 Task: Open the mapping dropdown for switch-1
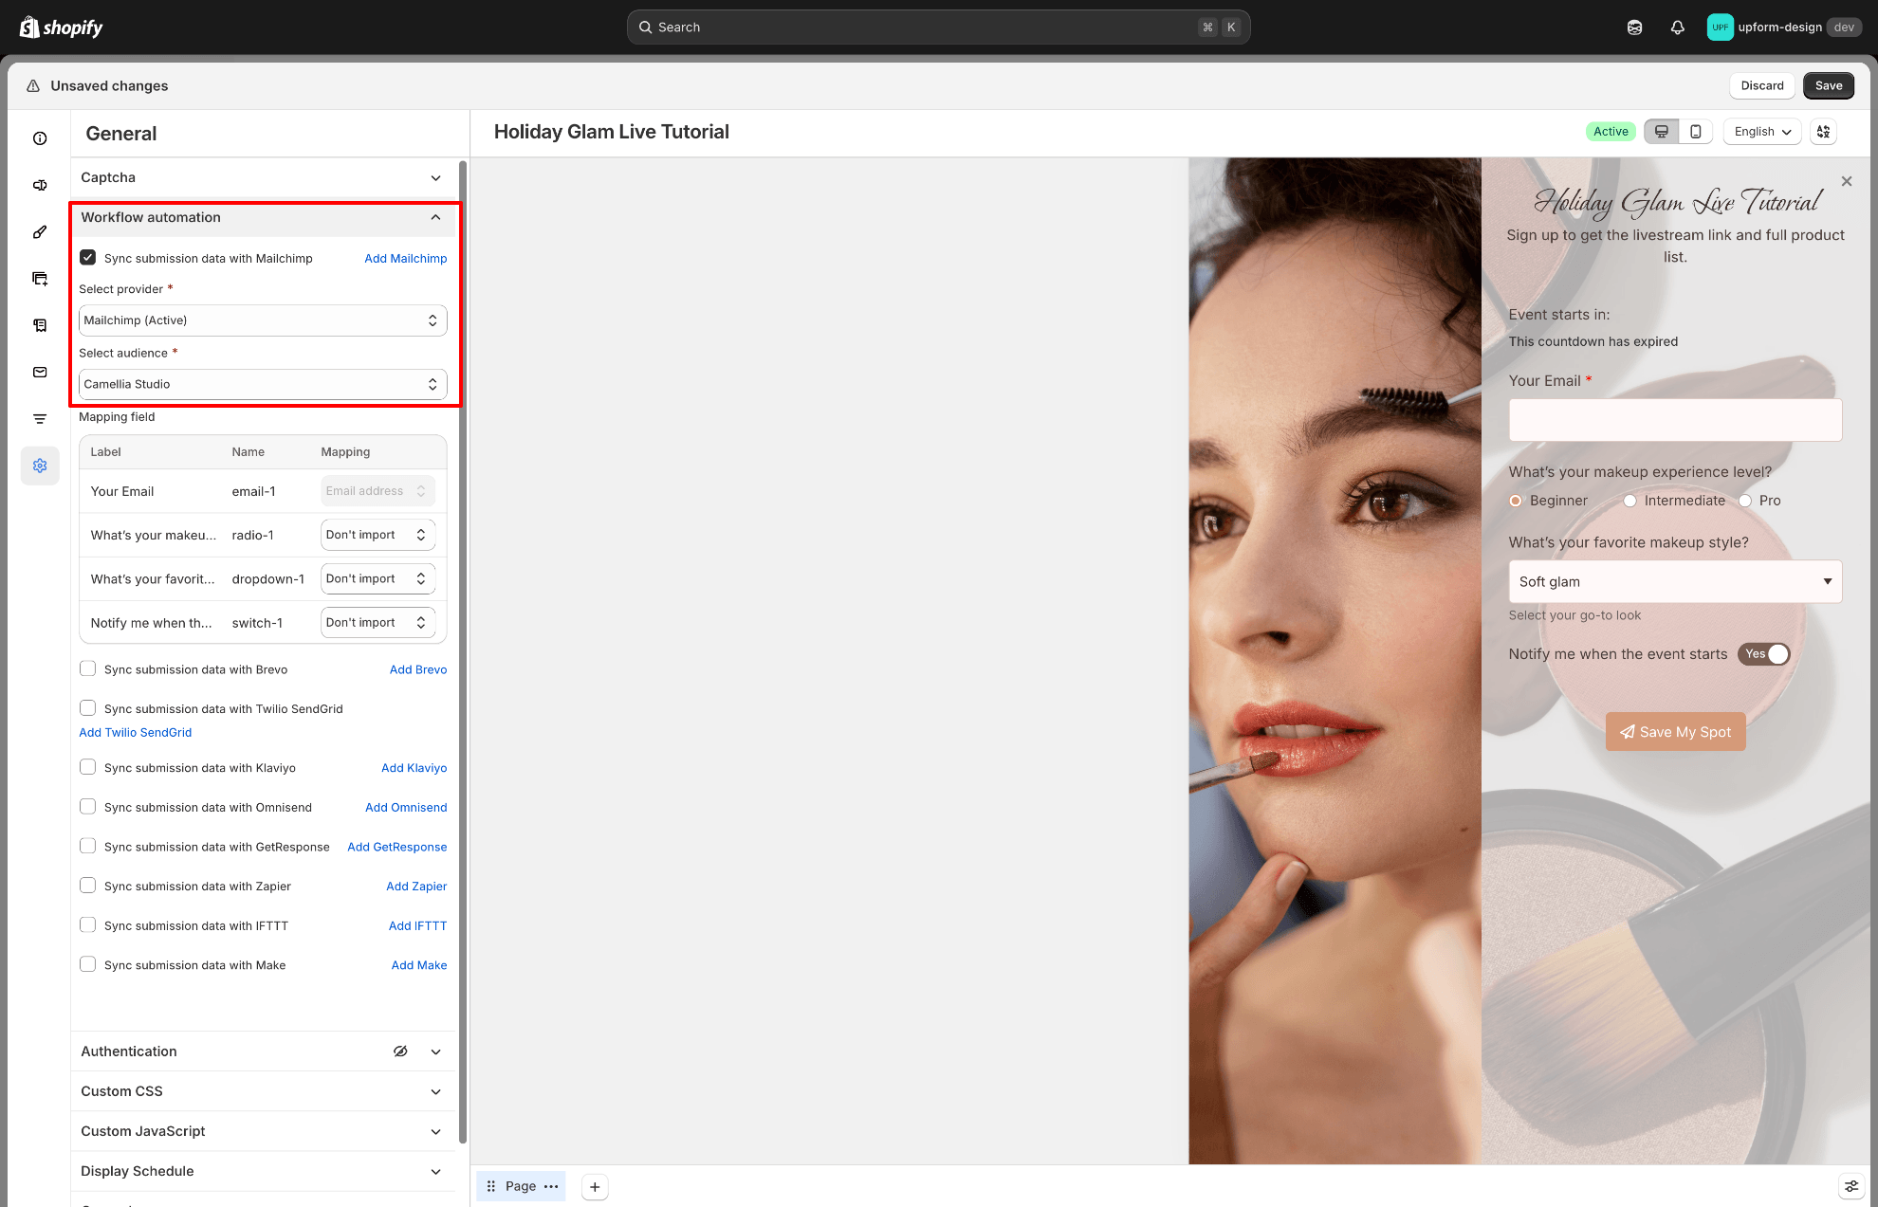(378, 623)
